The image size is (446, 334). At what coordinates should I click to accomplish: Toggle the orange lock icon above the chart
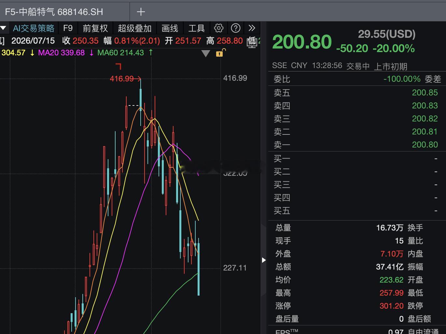tap(220, 53)
